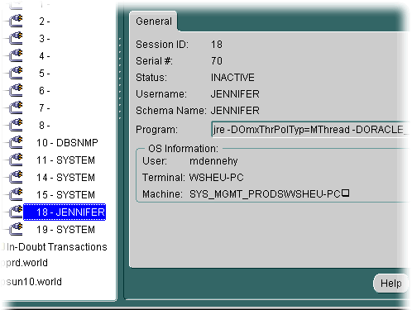Click the session icon for 11 - SYSTEM
This screenshot has width=412, height=310.
coord(16,160)
